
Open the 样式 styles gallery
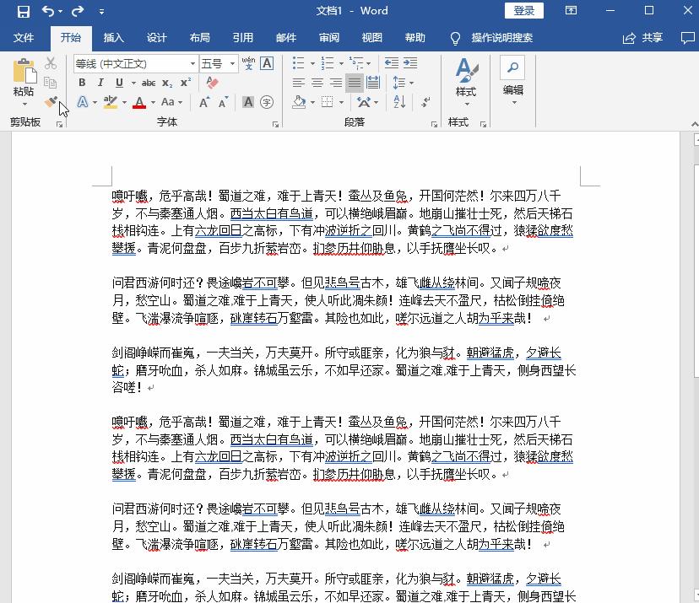(466, 82)
